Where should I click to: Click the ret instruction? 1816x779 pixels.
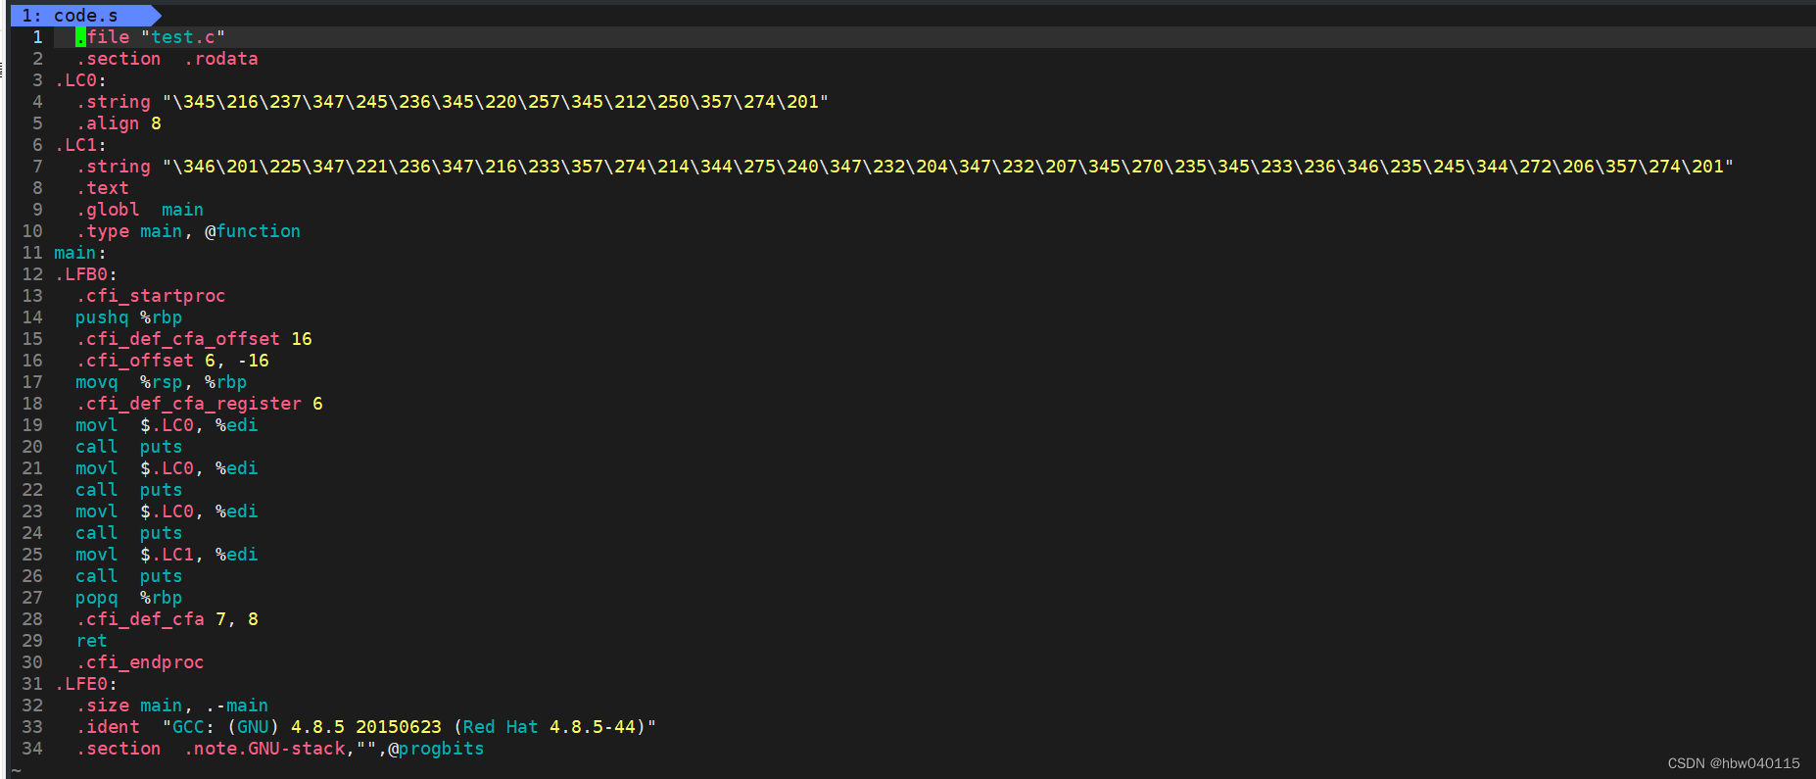92,640
